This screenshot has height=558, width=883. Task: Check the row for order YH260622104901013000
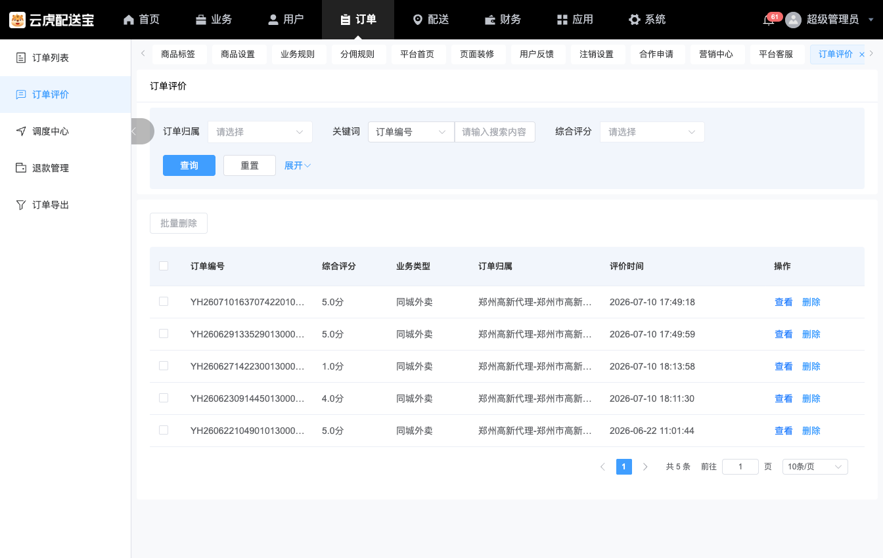(x=164, y=430)
